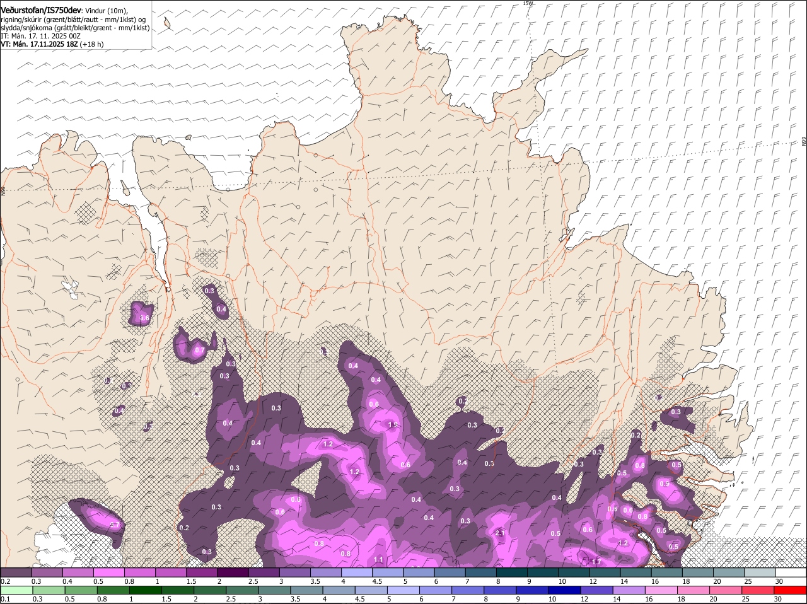Click the 15W longitude label at map top

coord(528,3)
